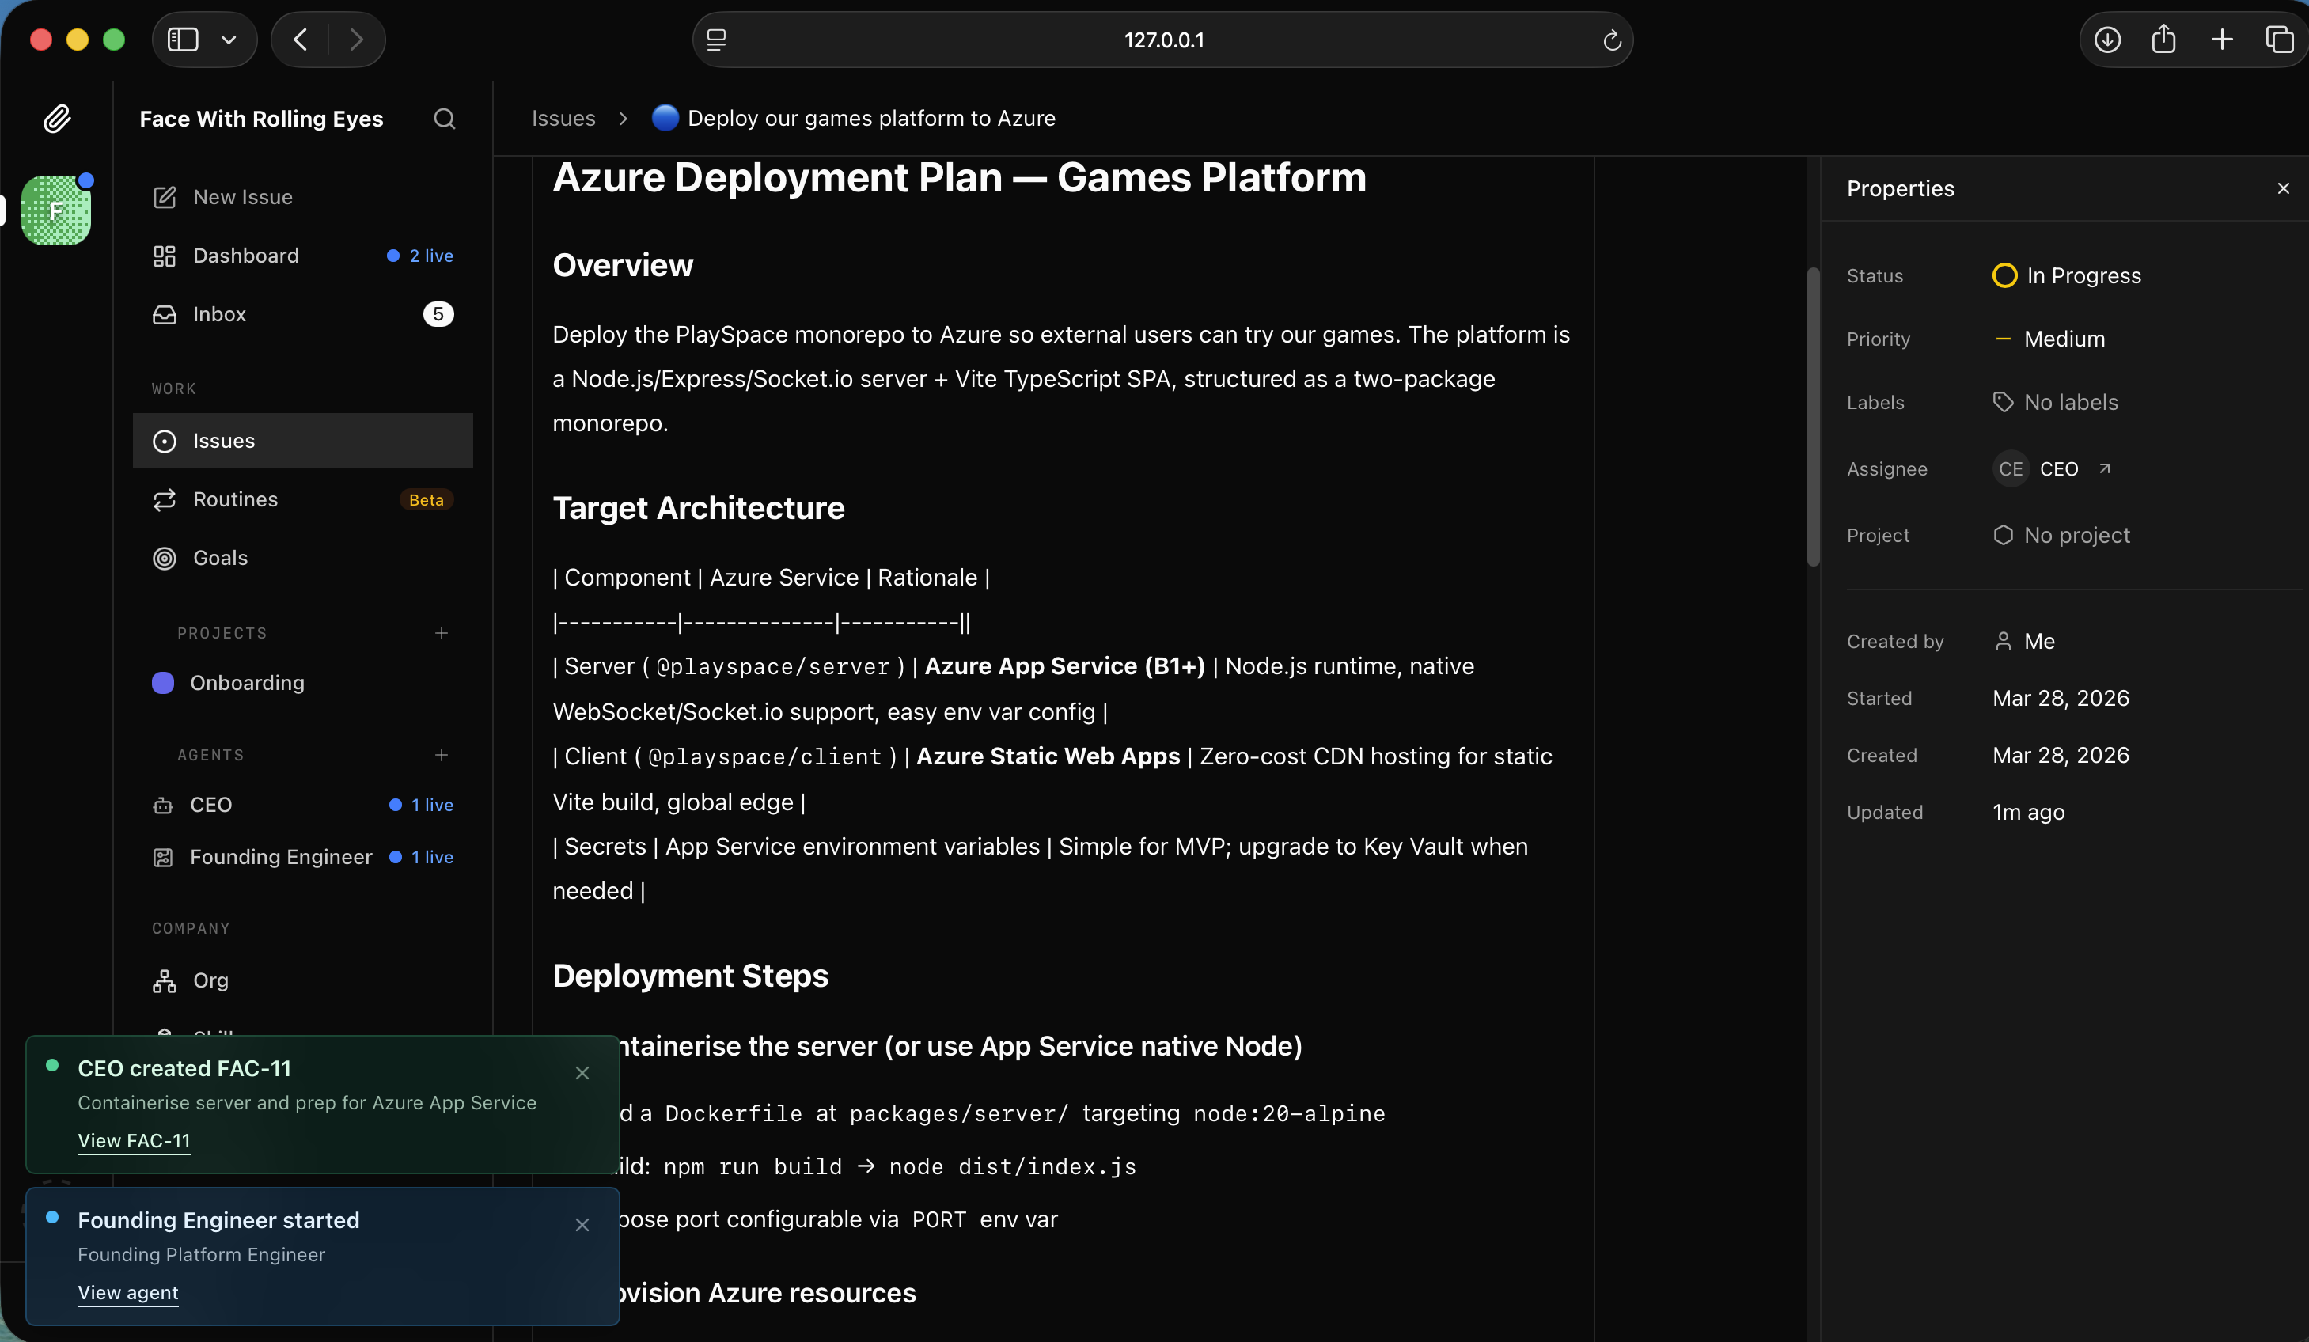The width and height of the screenshot is (2309, 1342).
Task: Open the sidebar search icon
Action: (x=445, y=119)
